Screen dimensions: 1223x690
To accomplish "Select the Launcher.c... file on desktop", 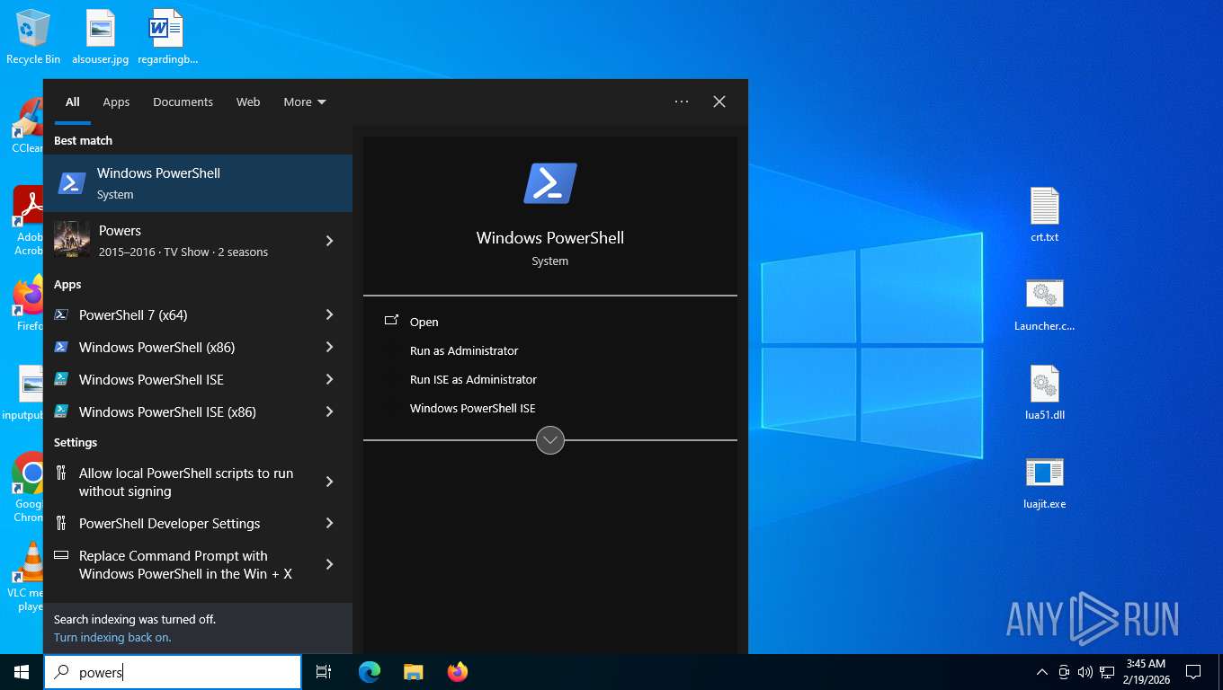I will pyautogui.click(x=1045, y=305).
